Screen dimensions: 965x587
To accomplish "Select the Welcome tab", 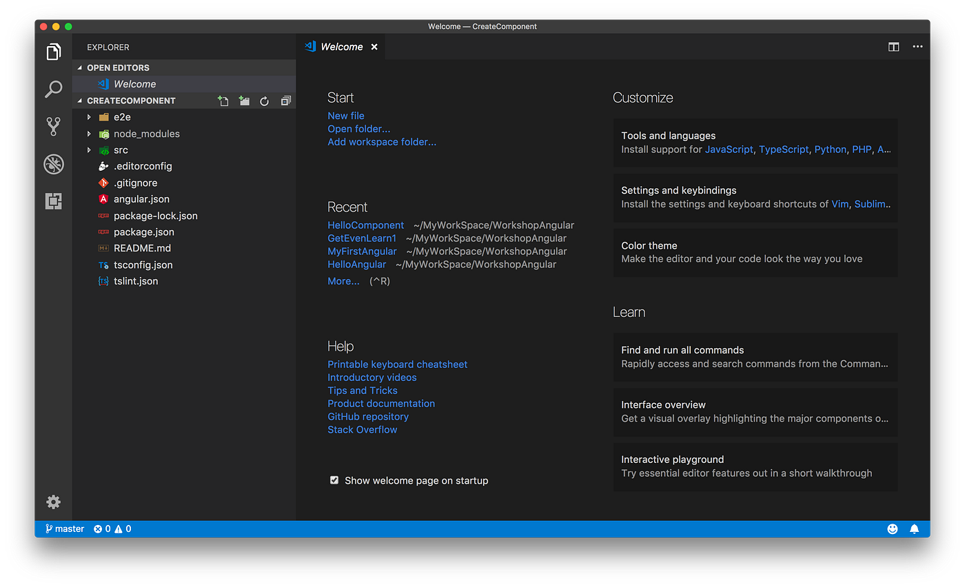I will click(x=341, y=46).
